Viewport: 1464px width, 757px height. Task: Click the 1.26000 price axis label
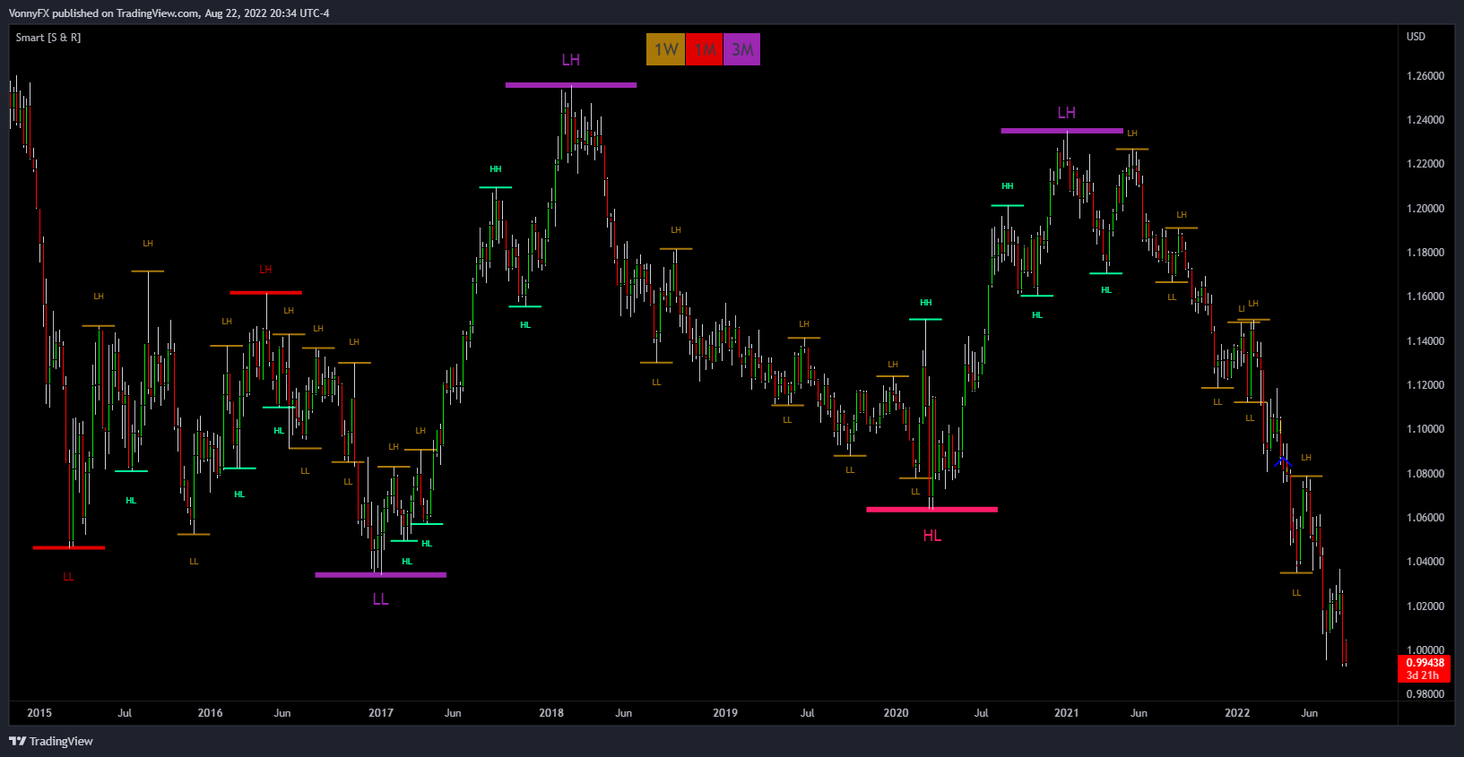pos(1425,76)
